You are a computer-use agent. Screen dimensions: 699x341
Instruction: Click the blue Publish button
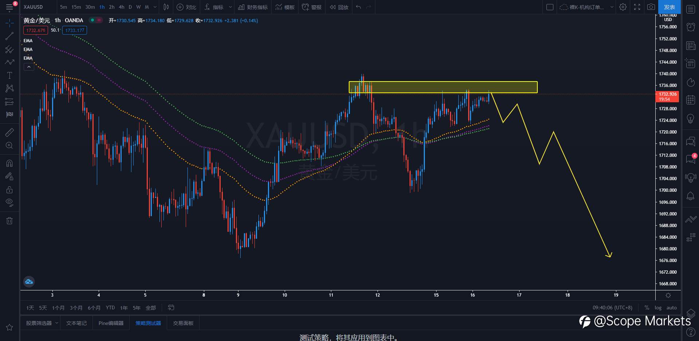670,7
